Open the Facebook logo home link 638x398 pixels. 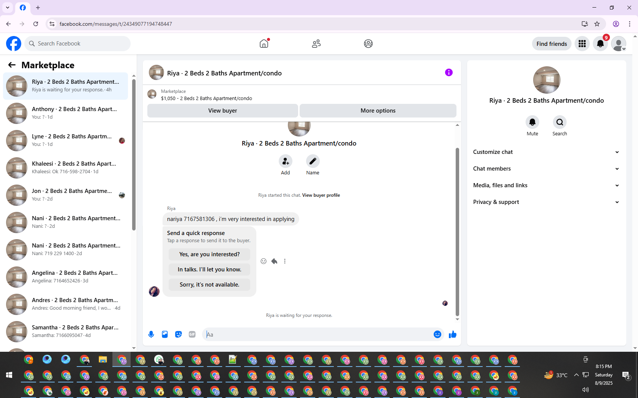point(14,44)
